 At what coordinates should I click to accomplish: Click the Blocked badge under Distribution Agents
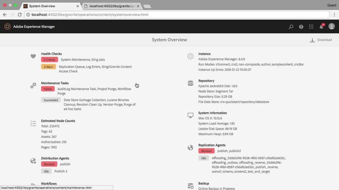point(49,164)
